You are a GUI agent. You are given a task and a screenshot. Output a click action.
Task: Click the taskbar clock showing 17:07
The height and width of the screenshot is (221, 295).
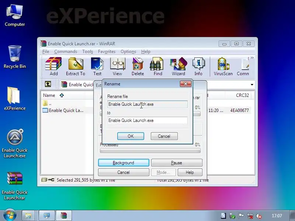(x=277, y=216)
